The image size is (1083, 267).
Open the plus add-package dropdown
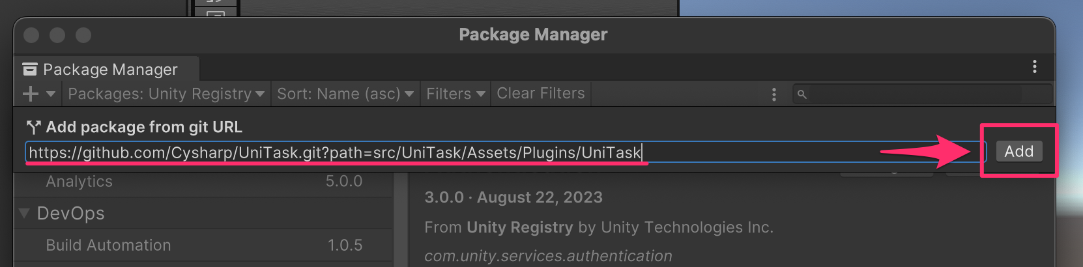[38, 94]
